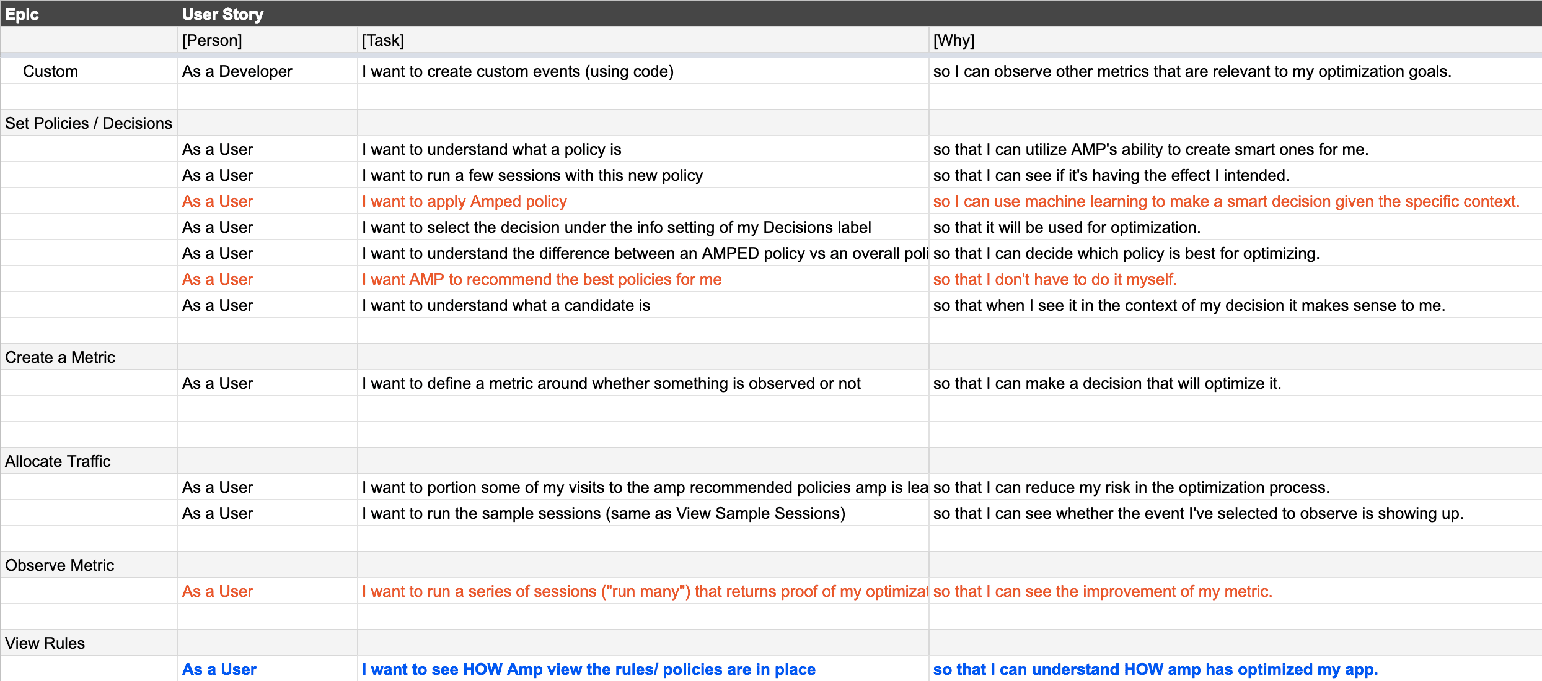Viewport: 1542px width, 681px height.
Task: Select the As a Developer cell
Action: pyautogui.click(x=268, y=71)
